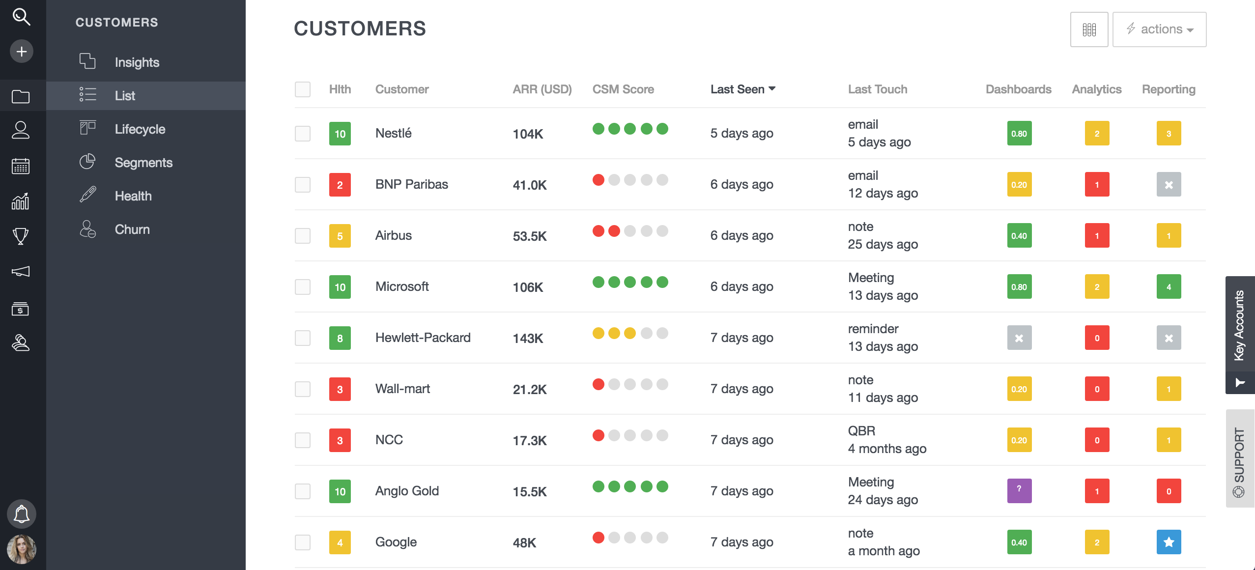Go to the Churn section

coord(132,229)
